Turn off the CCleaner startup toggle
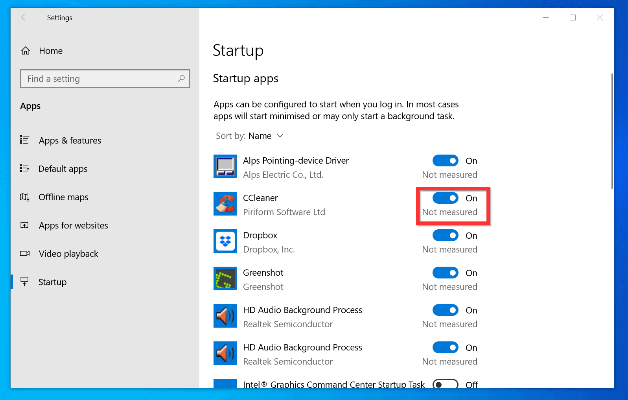 446,198
